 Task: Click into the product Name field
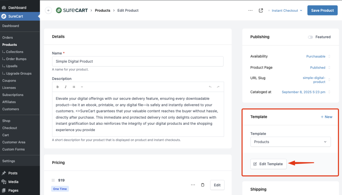(138, 62)
